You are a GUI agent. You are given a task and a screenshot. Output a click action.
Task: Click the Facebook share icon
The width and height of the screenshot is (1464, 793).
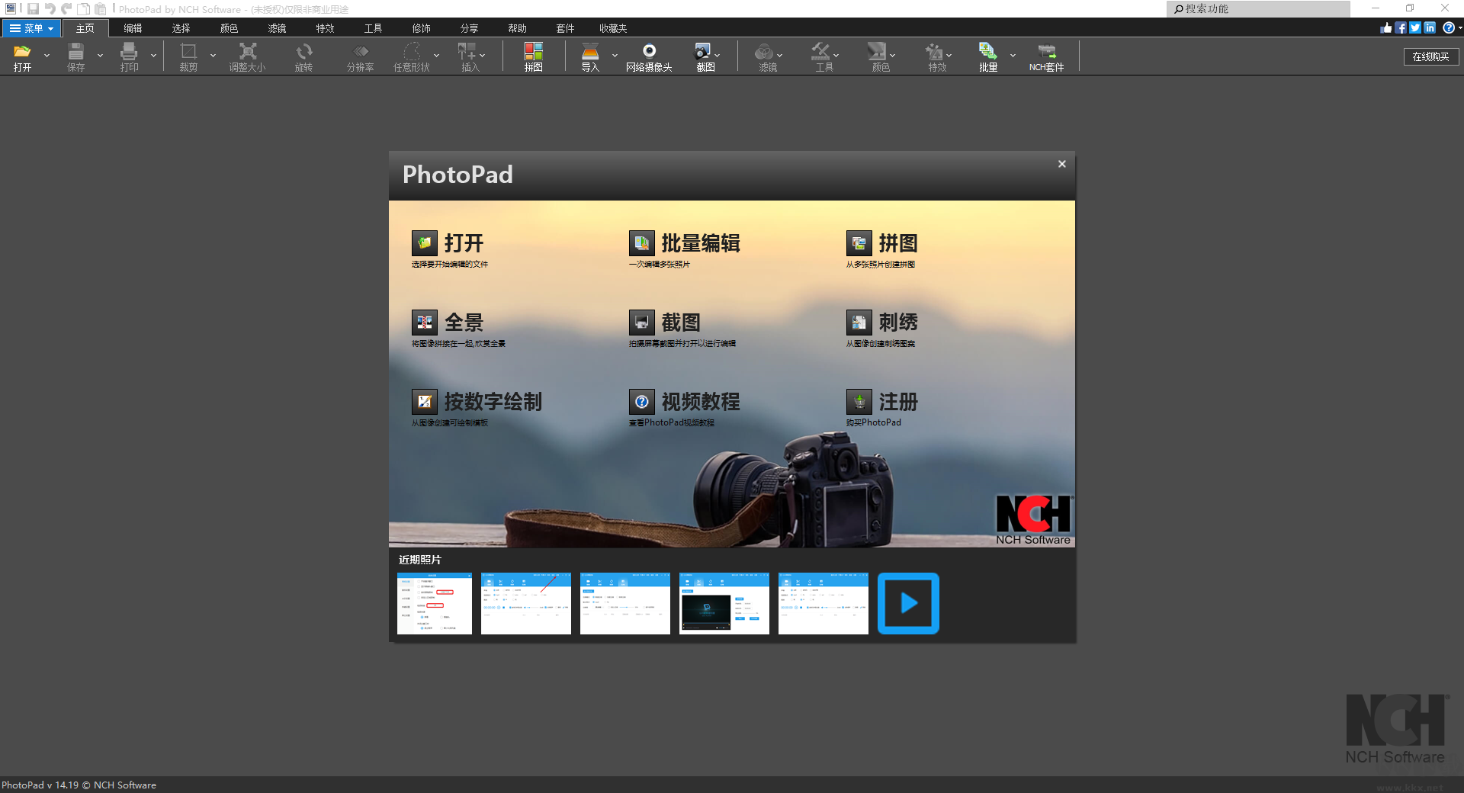[1401, 27]
